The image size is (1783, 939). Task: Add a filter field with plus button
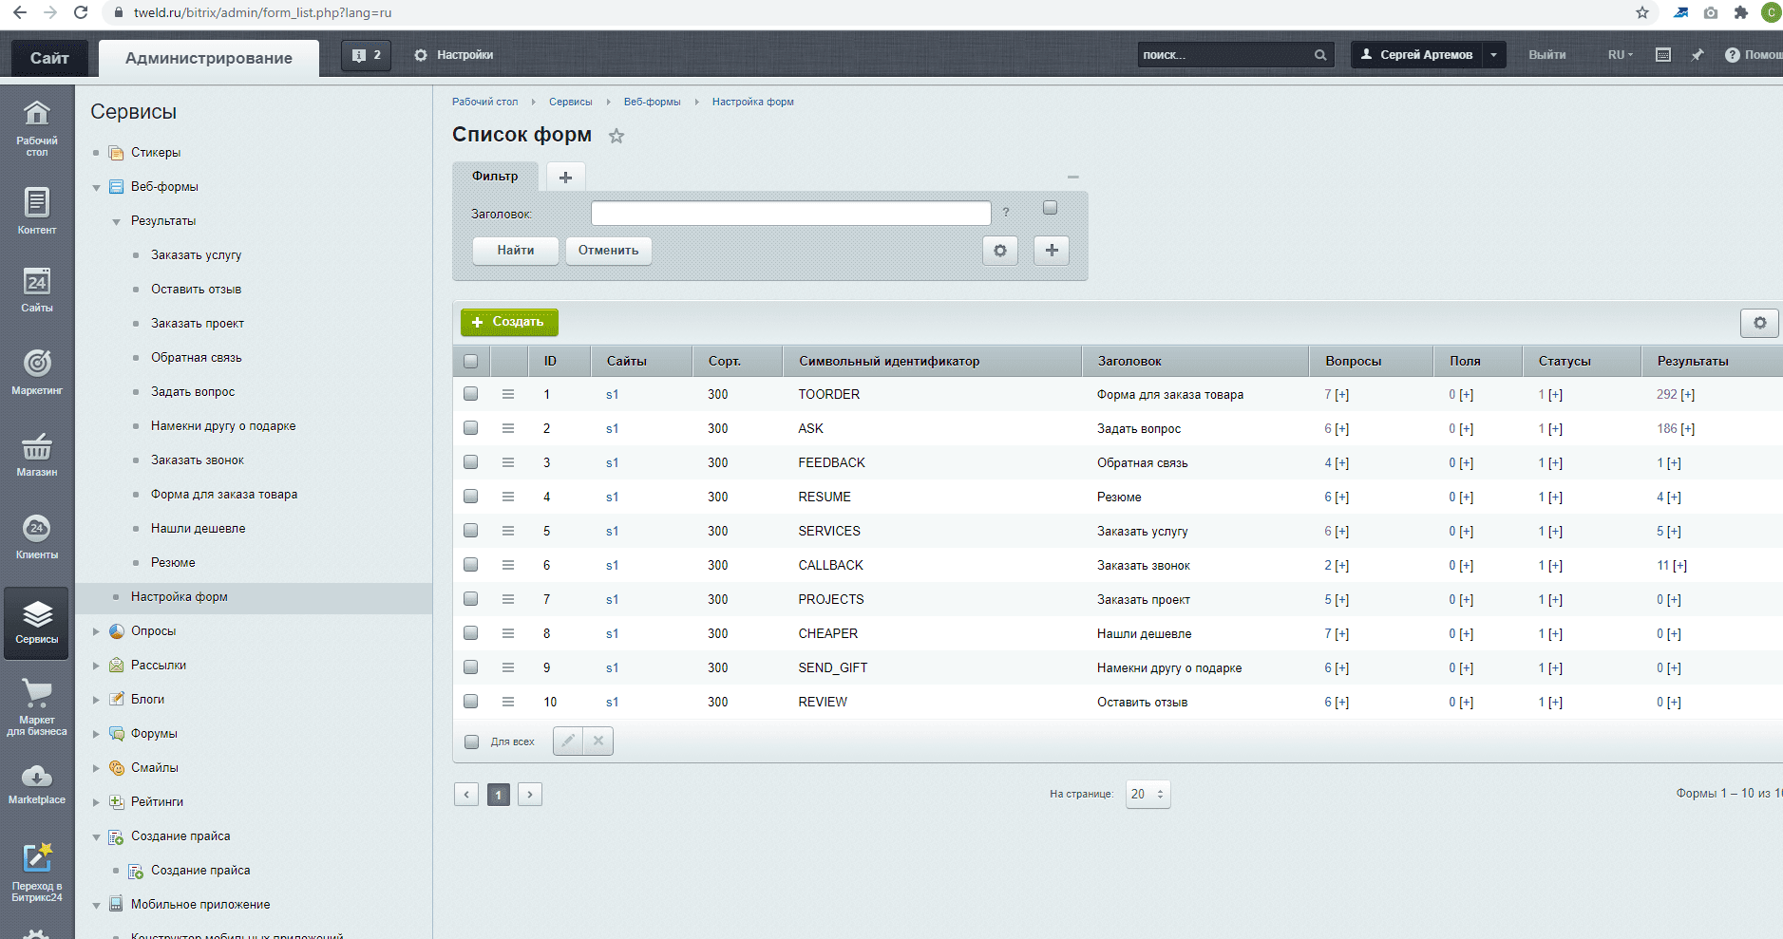click(1052, 251)
